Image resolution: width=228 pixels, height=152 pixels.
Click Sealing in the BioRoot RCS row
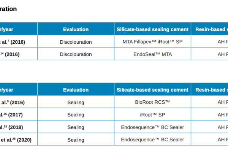click(76, 102)
